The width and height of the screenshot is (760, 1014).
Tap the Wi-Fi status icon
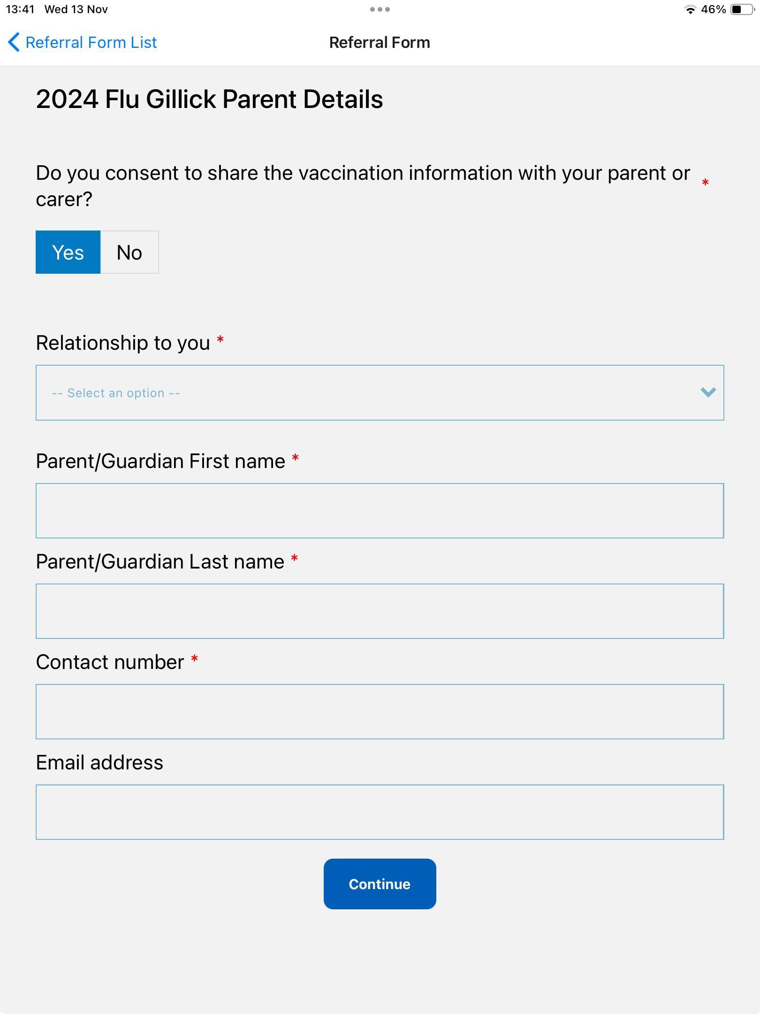point(690,10)
